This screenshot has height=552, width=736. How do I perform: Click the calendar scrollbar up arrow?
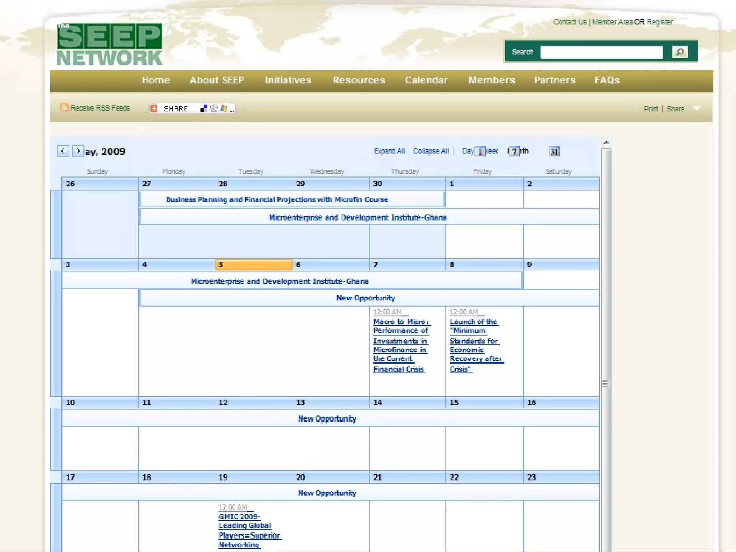pos(606,142)
